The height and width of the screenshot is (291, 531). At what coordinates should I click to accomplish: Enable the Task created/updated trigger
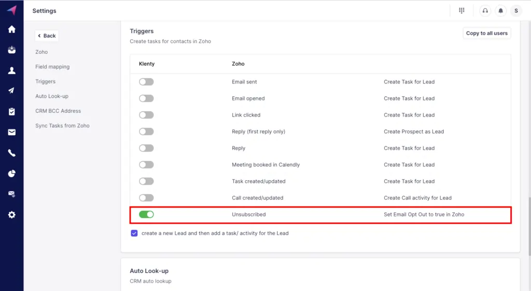coord(146,181)
